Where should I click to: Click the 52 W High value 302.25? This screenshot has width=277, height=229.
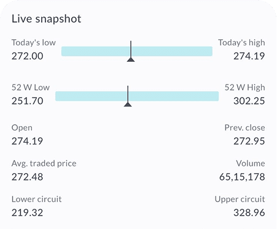(x=249, y=101)
